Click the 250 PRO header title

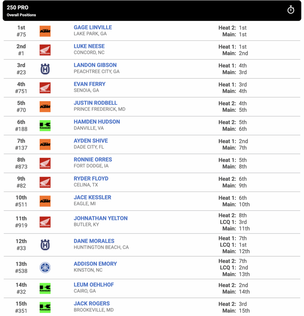[x=18, y=7]
